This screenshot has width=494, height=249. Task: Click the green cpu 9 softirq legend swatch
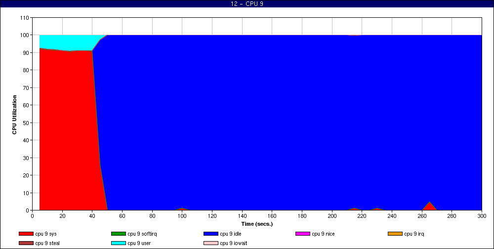(119, 234)
